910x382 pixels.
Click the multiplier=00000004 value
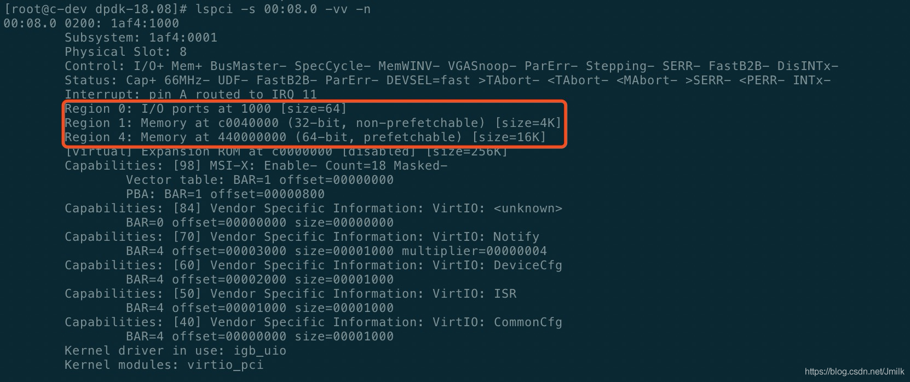tap(474, 251)
